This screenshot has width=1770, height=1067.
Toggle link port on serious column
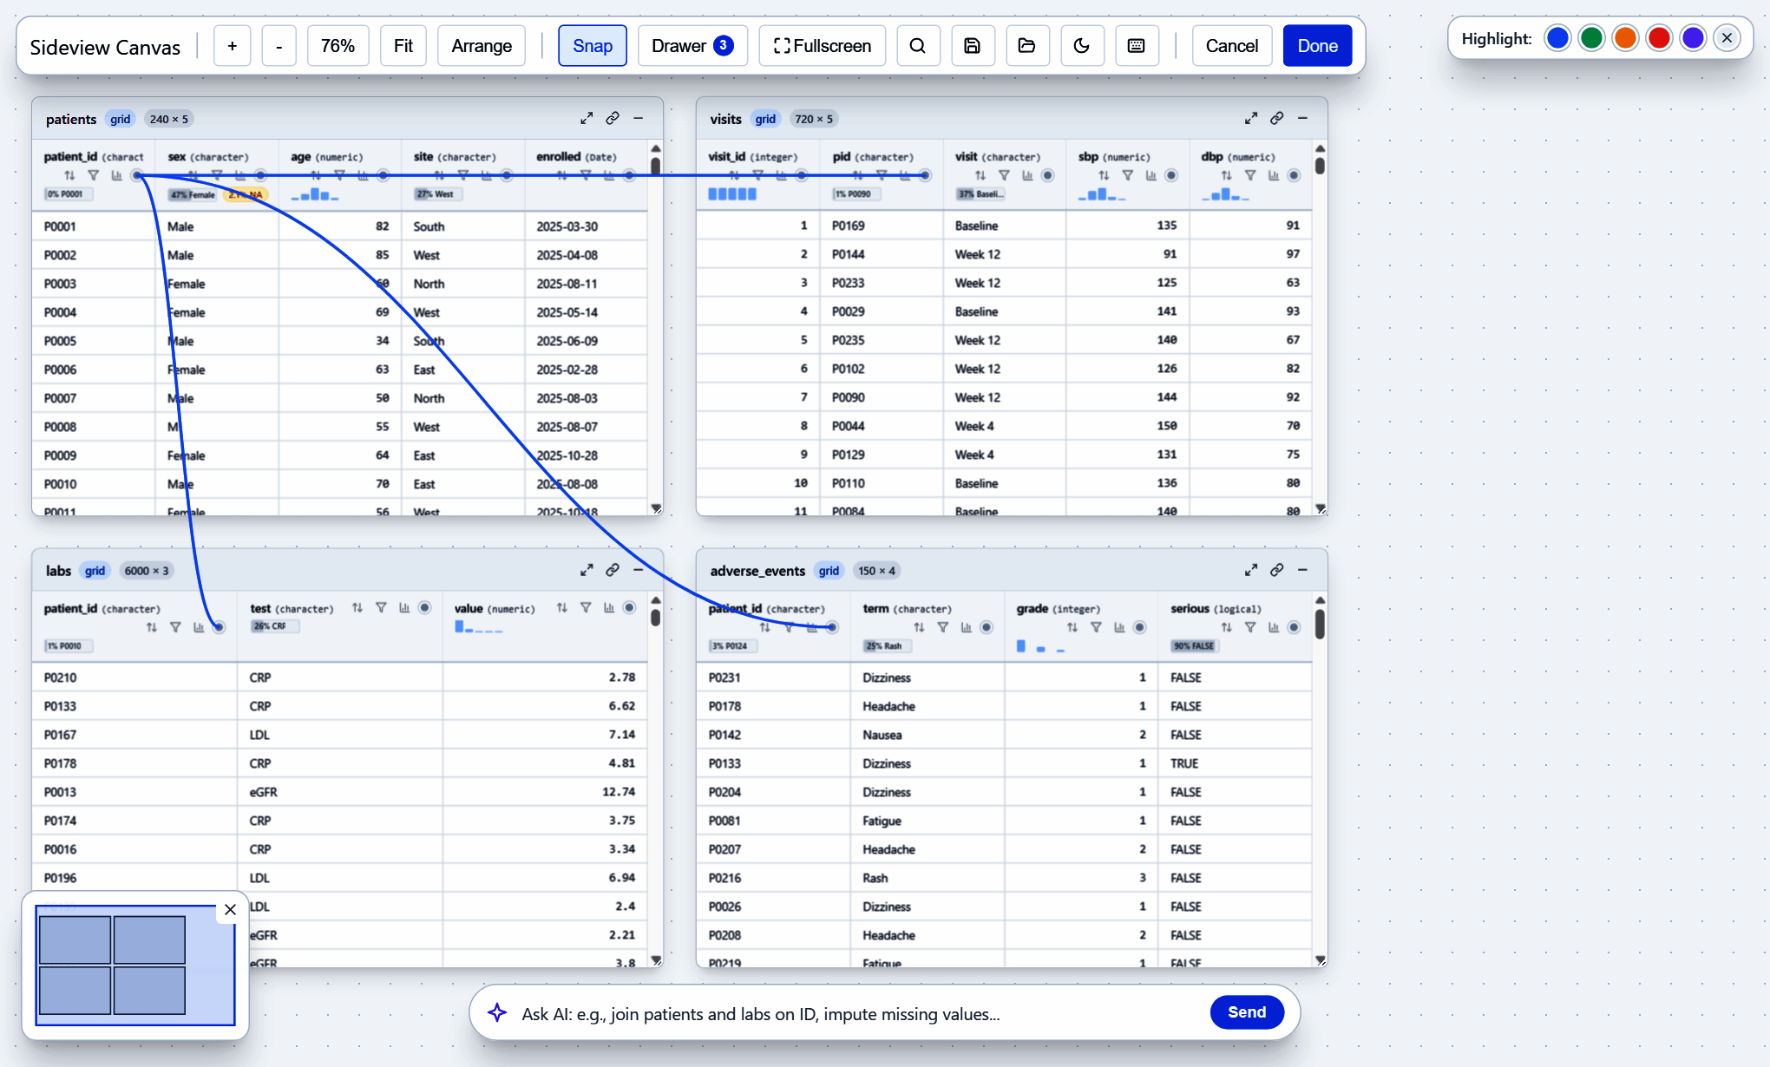(1294, 627)
